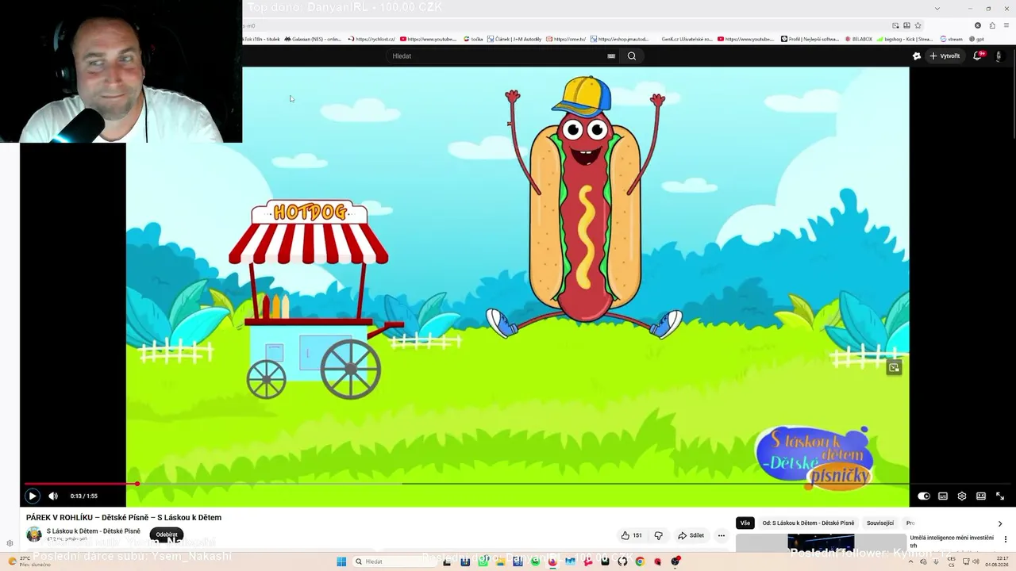Viewport: 1016px width, 571px height.
Task: Open the točka bookmark
Action: [473, 39]
